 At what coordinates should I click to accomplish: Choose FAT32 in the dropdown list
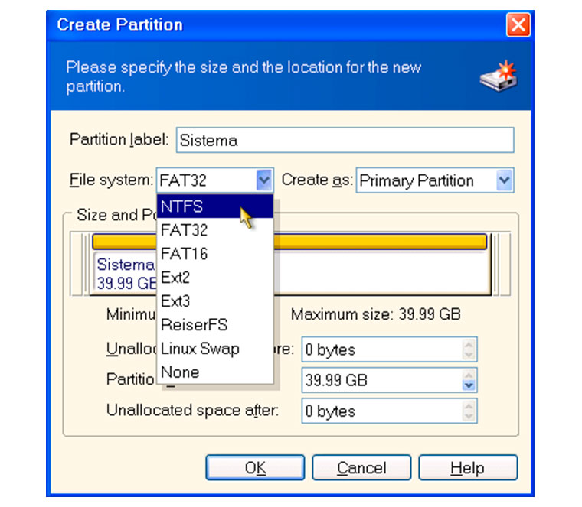[215, 230]
